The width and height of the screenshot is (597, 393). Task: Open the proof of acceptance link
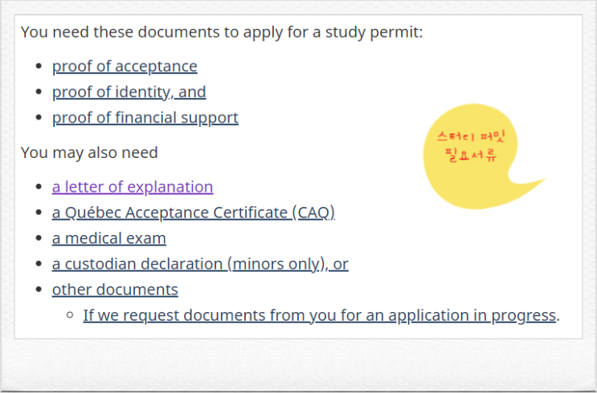[x=125, y=67]
